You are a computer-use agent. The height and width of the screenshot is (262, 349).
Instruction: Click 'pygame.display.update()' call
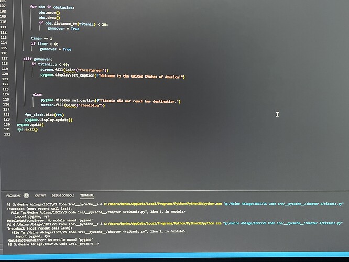49,120
